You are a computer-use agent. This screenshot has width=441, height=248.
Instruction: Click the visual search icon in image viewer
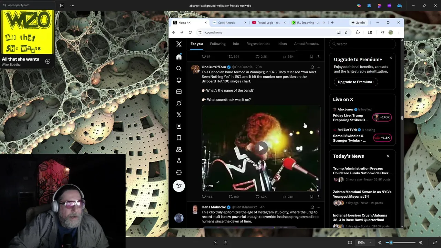(215, 242)
